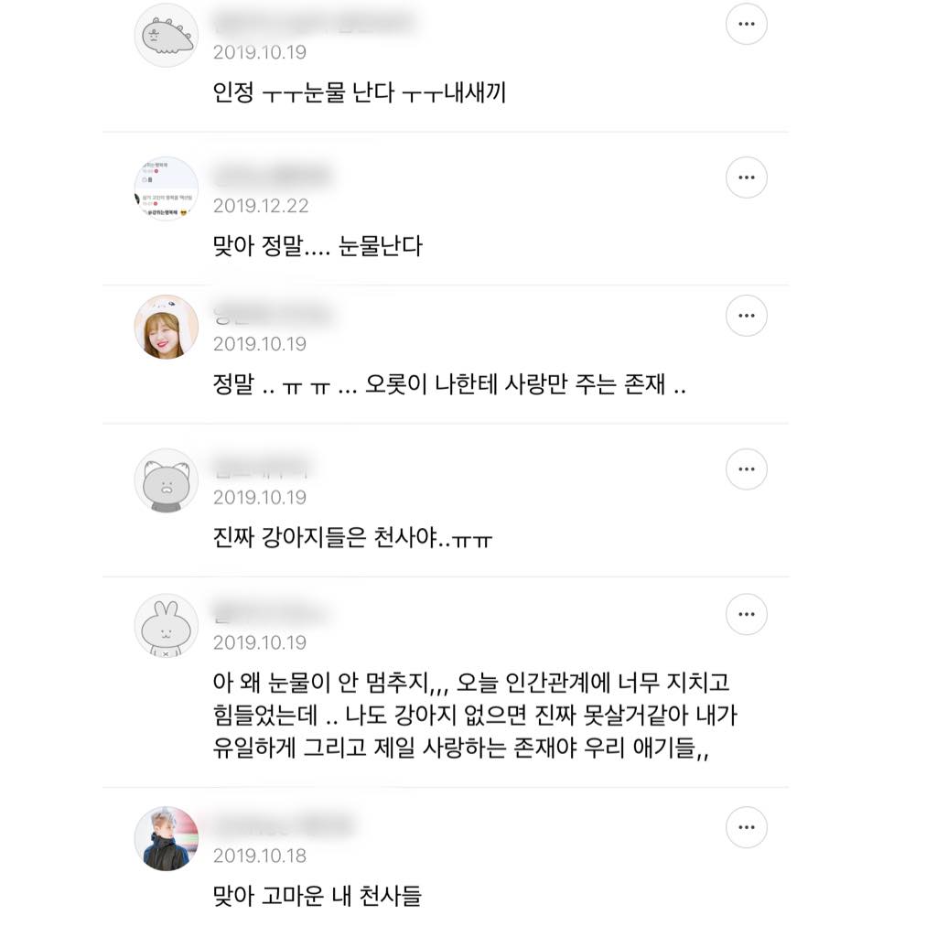Screen dimensions: 937x937
Task: Click the white rabbit profile avatar
Action: (x=167, y=626)
